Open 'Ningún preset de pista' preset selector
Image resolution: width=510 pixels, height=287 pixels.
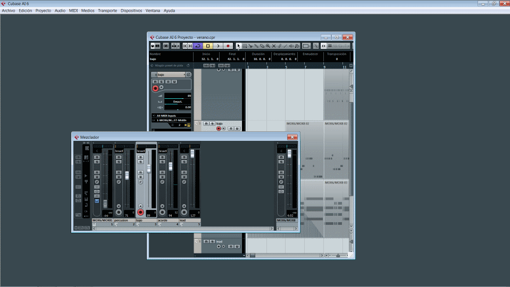point(169,65)
